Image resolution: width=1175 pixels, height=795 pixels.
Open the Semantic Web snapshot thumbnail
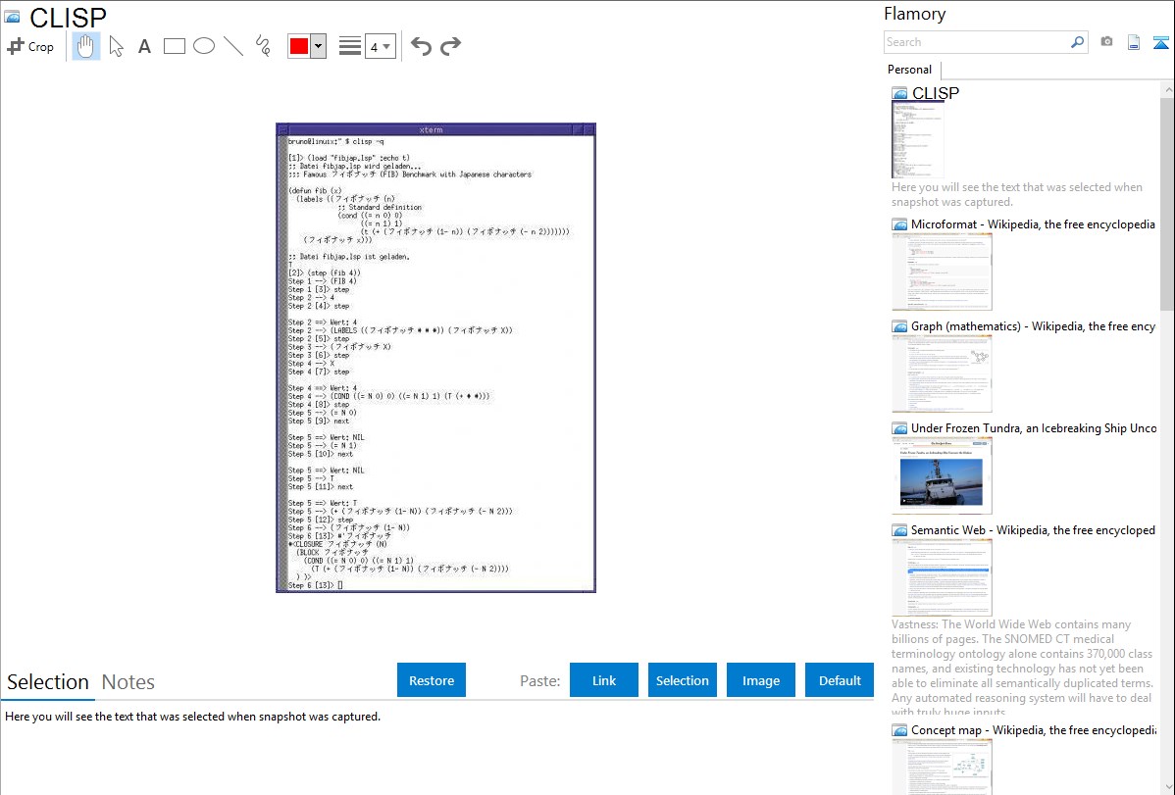tap(942, 577)
